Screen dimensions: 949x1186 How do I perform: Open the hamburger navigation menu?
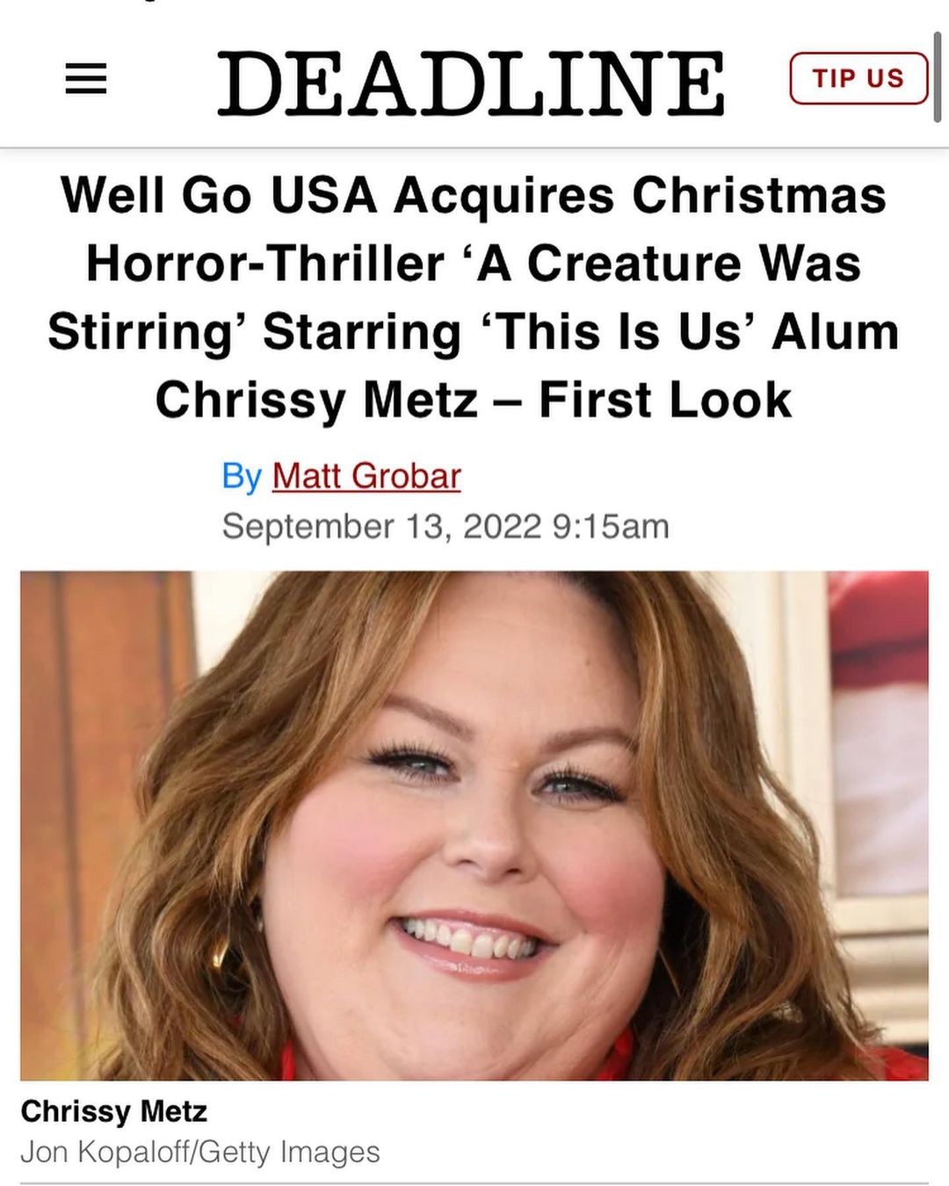(86, 80)
